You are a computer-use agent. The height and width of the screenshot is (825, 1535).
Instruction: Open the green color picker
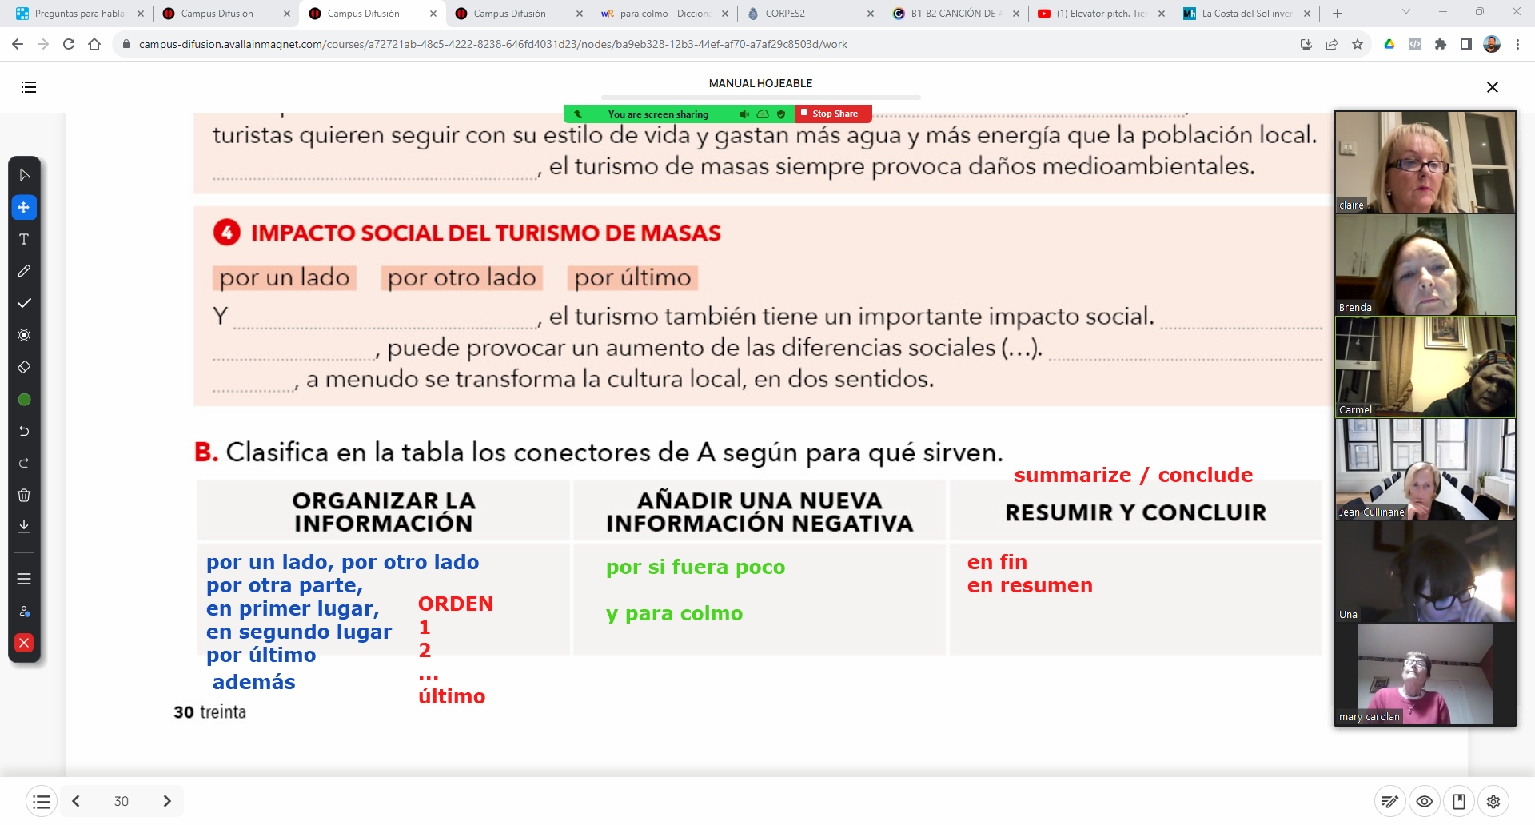[x=24, y=399]
